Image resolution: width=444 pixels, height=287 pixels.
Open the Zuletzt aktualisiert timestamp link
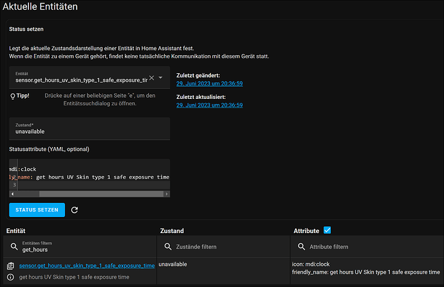(x=210, y=105)
